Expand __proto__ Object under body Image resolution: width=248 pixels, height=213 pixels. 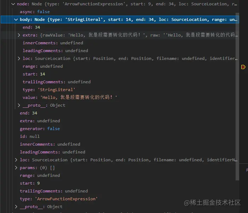pyautogui.click(x=19, y=105)
